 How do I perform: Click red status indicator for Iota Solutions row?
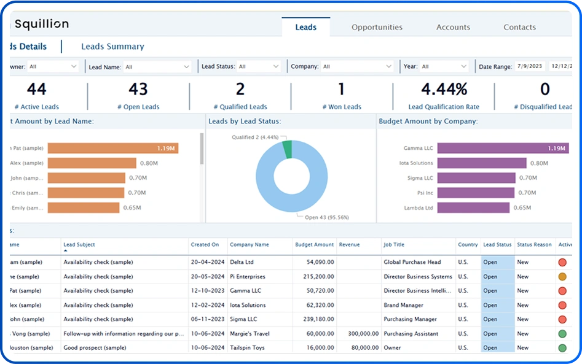point(562,305)
